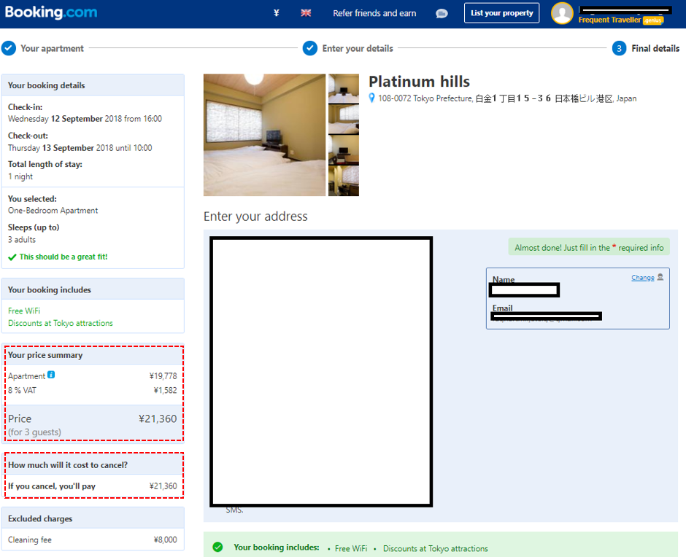This screenshot has width=686, height=557.
Task: Click the Your apartment checkmark circle
Action: (9, 48)
